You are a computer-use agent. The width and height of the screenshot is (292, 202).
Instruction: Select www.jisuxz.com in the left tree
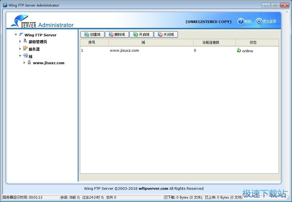[49, 63]
